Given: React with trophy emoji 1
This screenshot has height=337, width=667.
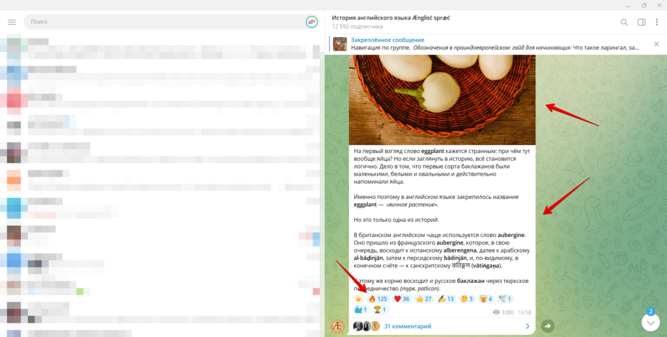Looking at the screenshot, I should pyautogui.click(x=380, y=310).
